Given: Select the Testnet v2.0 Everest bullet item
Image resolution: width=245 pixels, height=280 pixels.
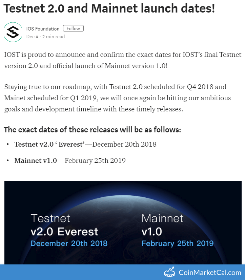Looking at the screenshot, I should pos(85,144).
